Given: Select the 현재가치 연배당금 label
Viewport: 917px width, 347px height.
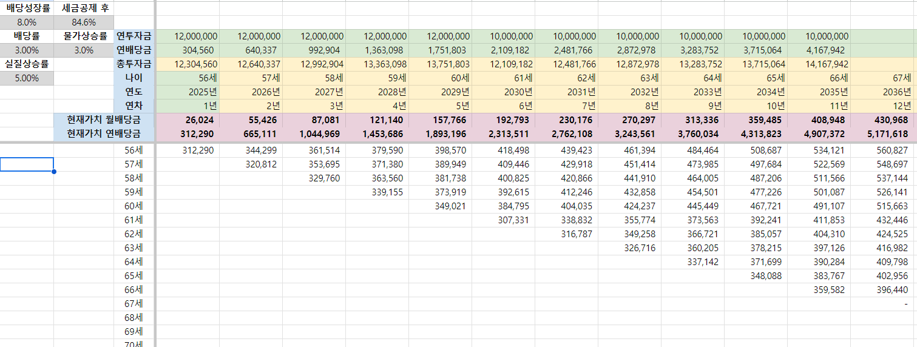Looking at the screenshot, I should coord(104,133).
